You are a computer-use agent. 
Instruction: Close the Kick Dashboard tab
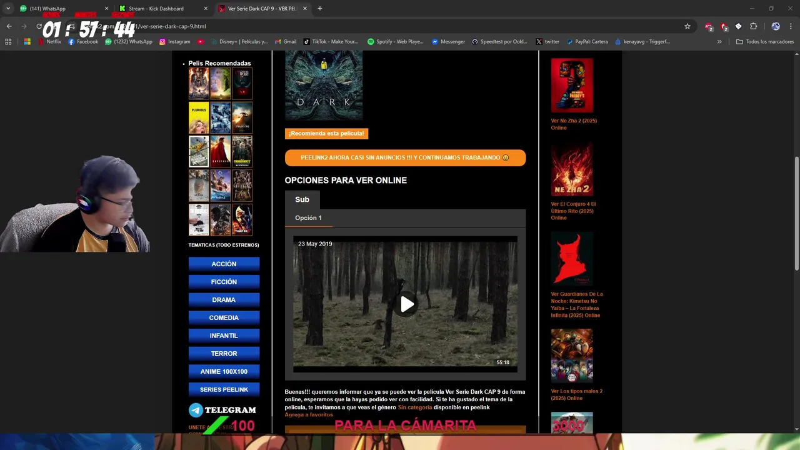206,9
